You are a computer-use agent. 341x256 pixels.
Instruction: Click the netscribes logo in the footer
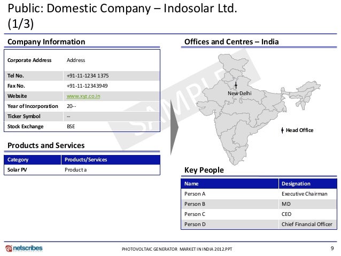[24, 248]
